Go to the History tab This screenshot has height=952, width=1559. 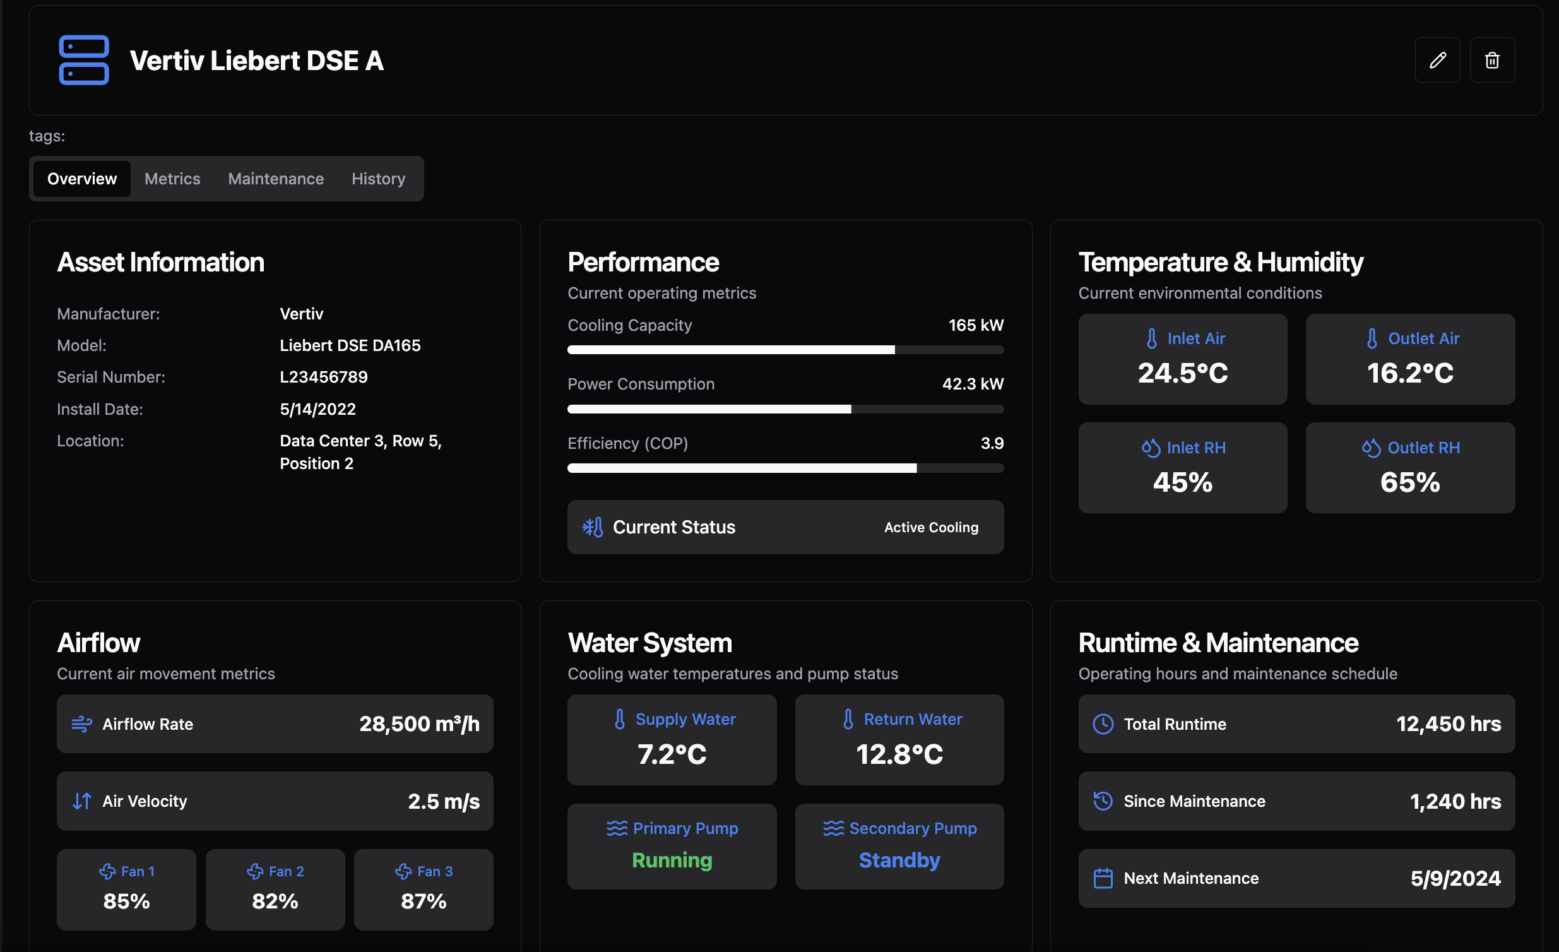pyautogui.click(x=378, y=179)
